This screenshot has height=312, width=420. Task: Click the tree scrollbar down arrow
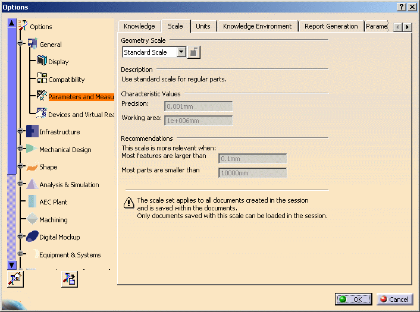click(x=12, y=265)
